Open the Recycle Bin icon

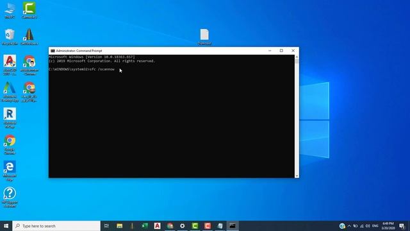tap(10, 37)
